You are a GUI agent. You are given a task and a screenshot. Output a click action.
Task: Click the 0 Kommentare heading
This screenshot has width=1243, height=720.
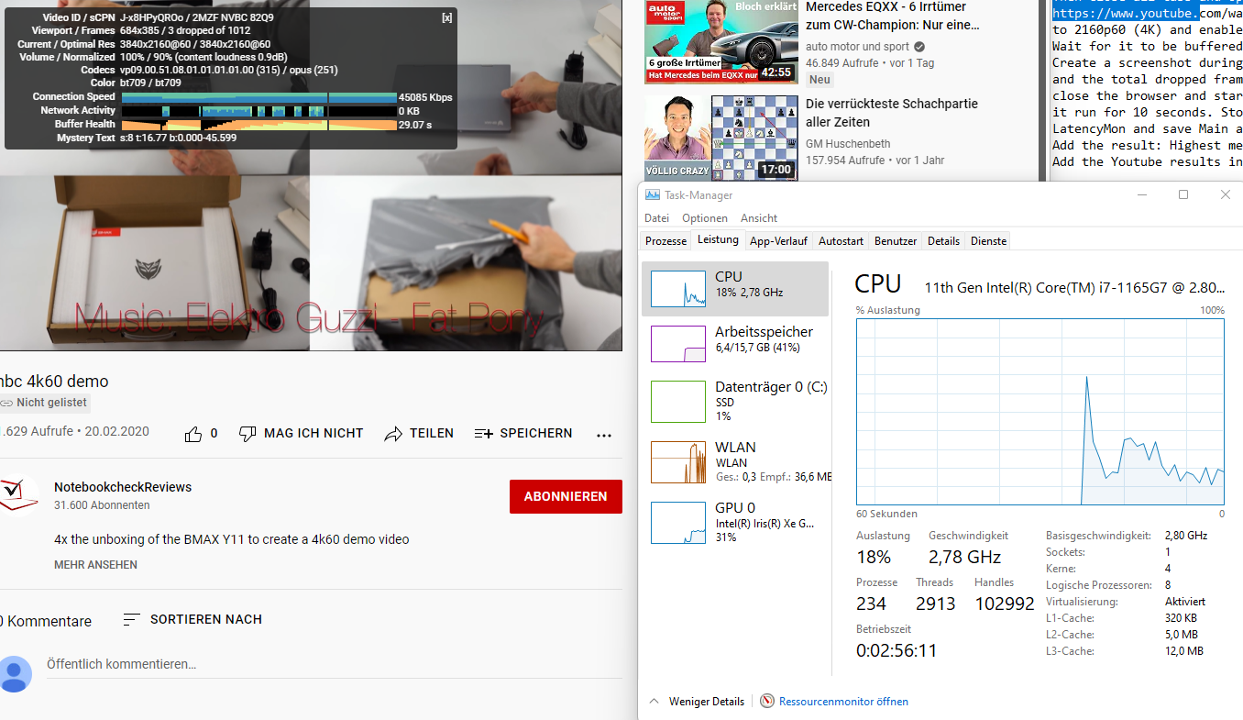coord(46,622)
